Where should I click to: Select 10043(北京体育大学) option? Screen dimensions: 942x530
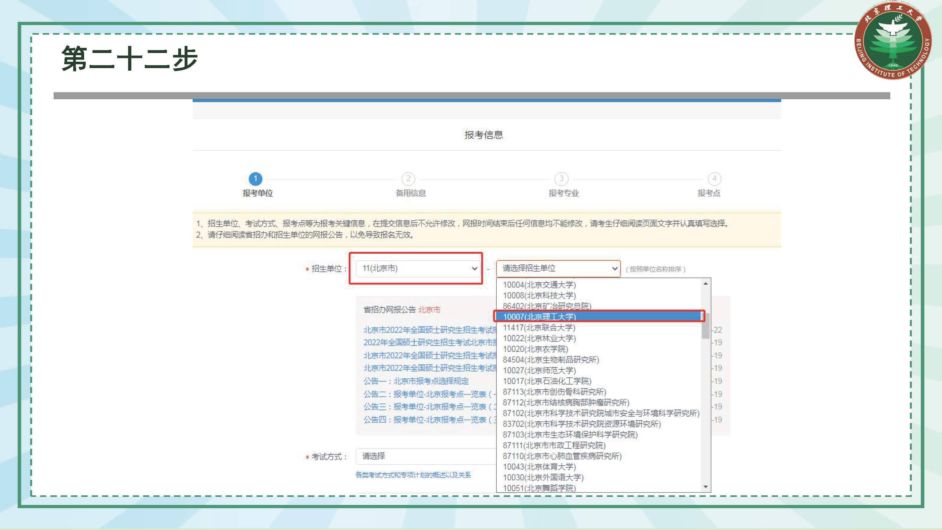(x=539, y=467)
